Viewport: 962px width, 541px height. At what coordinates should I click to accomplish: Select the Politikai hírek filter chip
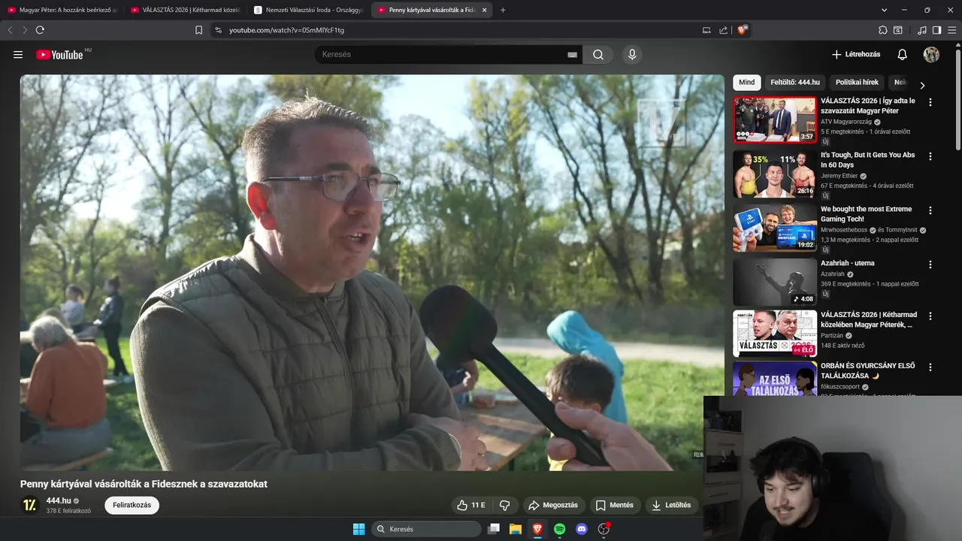(x=857, y=83)
